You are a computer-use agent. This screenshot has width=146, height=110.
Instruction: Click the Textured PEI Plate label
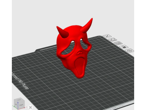(20, 80)
